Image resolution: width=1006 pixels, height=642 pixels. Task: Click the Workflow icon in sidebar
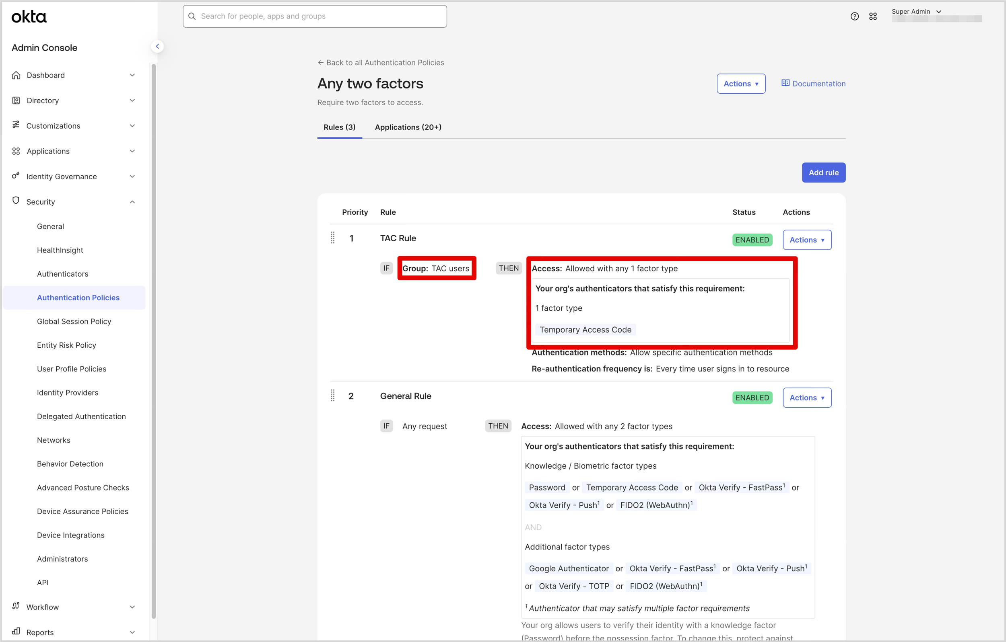pyautogui.click(x=16, y=606)
